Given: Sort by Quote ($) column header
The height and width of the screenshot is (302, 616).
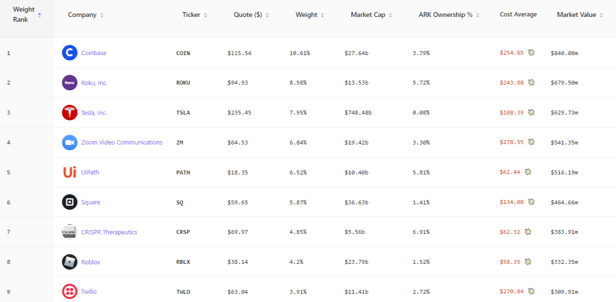Looking at the screenshot, I should click(252, 15).
